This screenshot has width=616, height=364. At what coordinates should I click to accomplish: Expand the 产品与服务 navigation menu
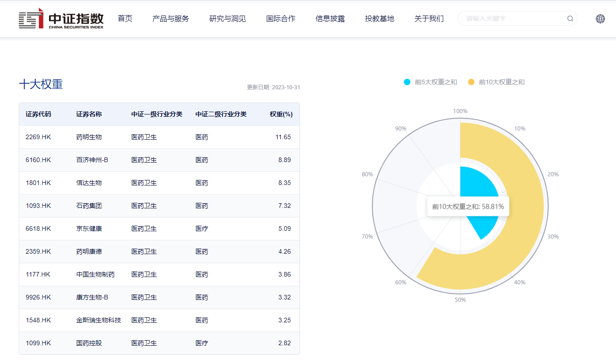click(170, 19)
